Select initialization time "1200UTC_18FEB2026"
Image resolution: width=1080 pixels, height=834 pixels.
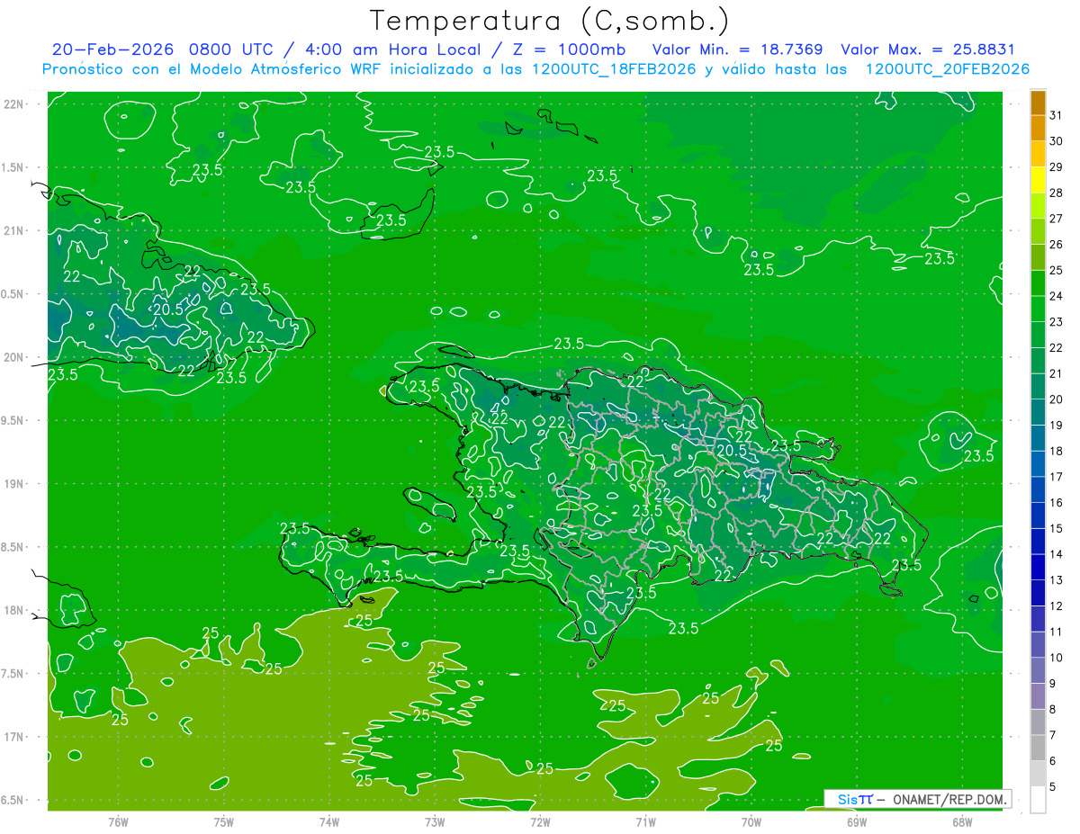(x=614, y=69)
